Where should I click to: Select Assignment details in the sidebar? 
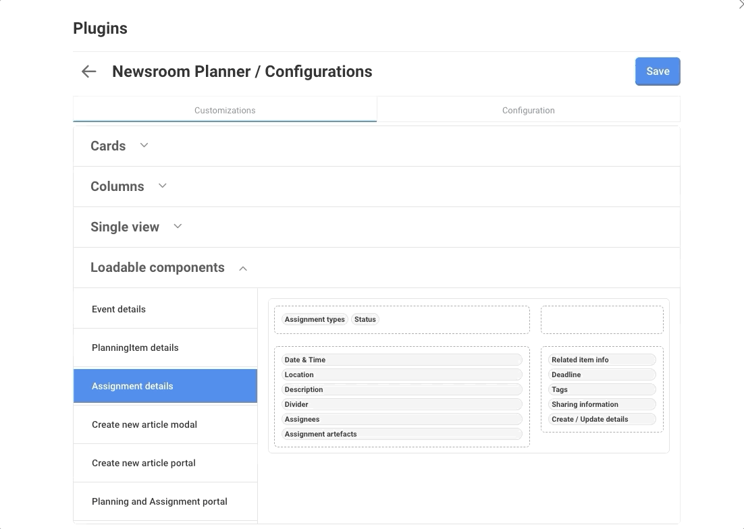tap(132, 386)
